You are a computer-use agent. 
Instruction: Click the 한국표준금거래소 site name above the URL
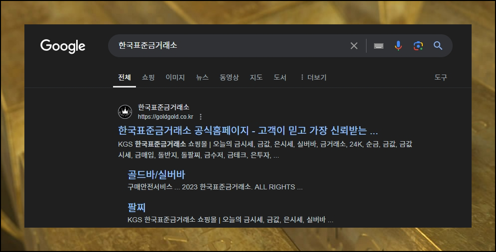click(x=163, y=107)
